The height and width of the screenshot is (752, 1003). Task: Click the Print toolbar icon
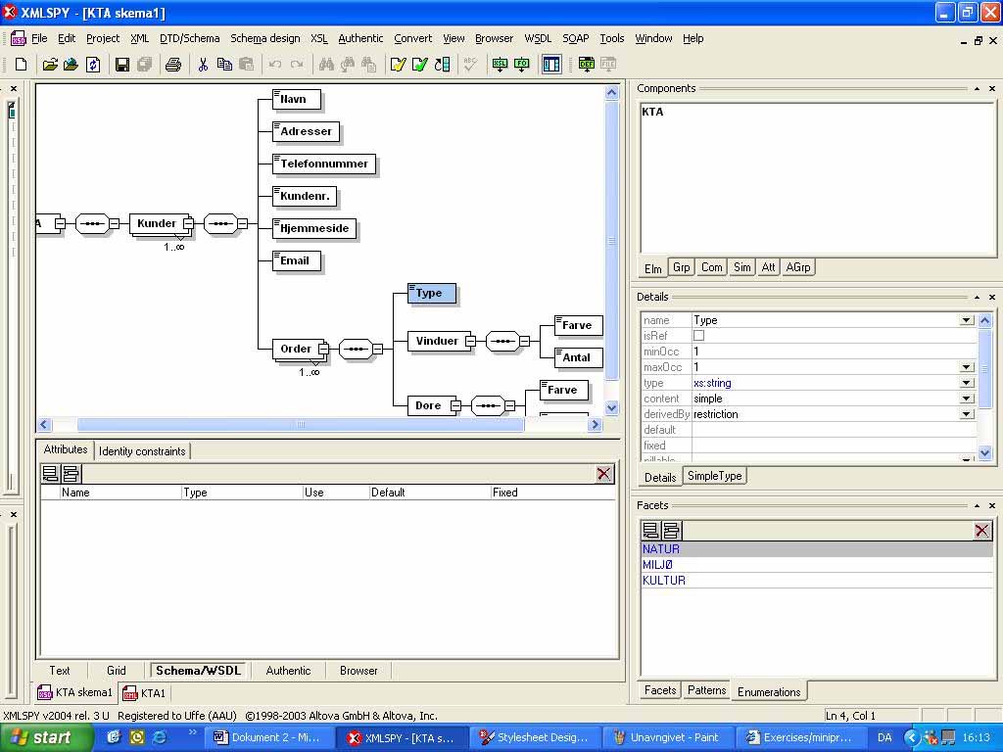pyautogui.click(x=173, y=65)
